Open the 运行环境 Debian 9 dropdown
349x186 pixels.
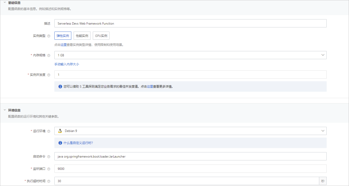pos(190,131)
